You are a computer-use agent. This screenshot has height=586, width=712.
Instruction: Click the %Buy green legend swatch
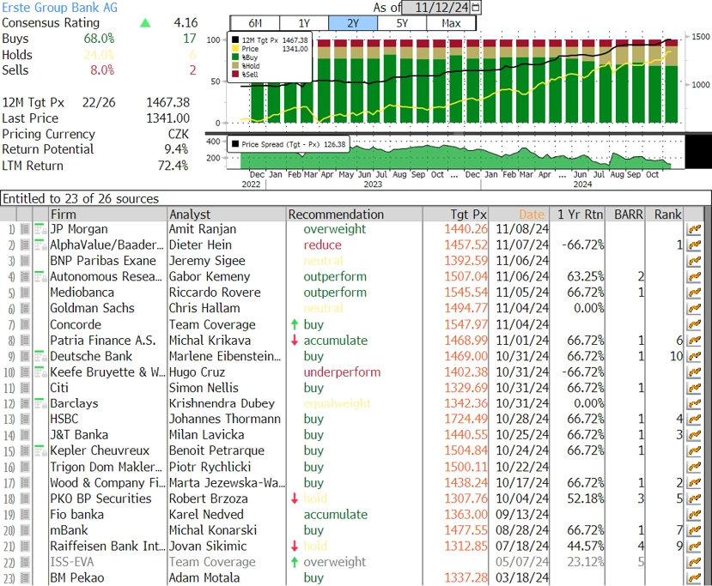(x=235, y=57)
